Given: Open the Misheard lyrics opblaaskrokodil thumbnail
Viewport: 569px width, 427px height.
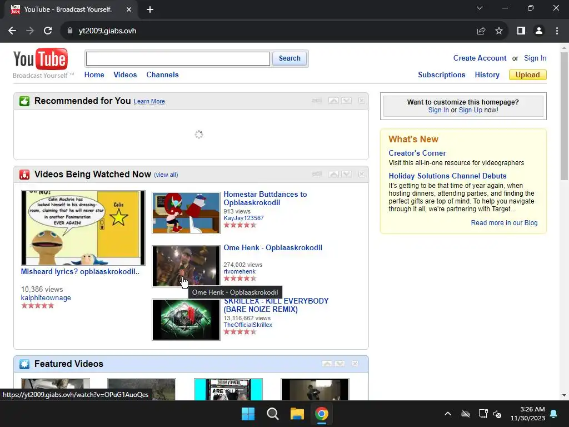Looking at the screenshot, I should 83,227.
